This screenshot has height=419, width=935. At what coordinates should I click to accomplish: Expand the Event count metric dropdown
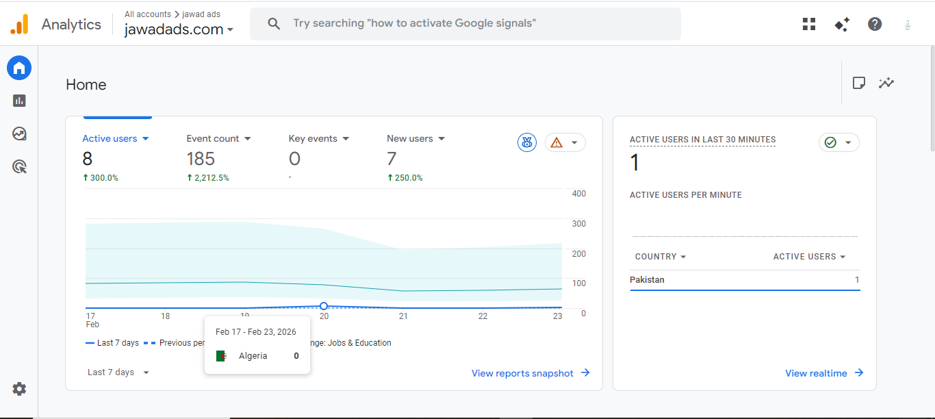click(247, 138)
